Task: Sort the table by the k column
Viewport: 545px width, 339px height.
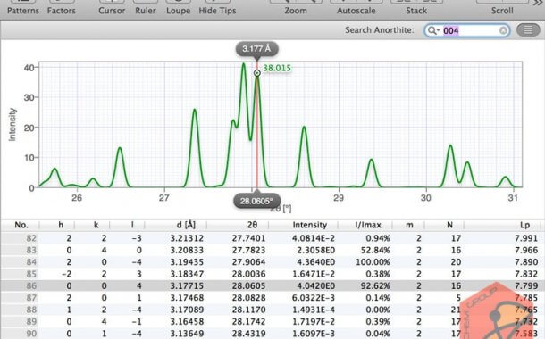Action: point(96,225)
